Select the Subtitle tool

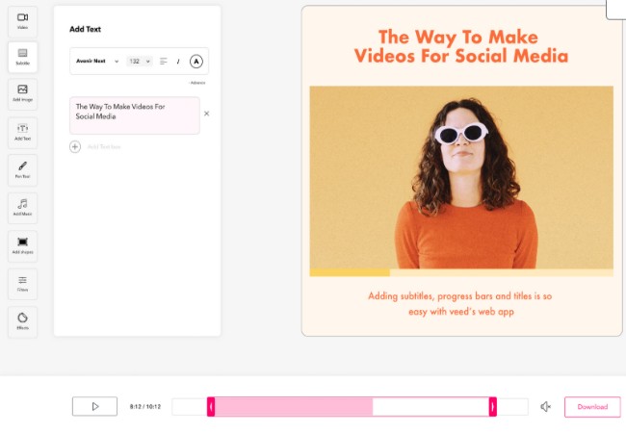coord(22,57)
